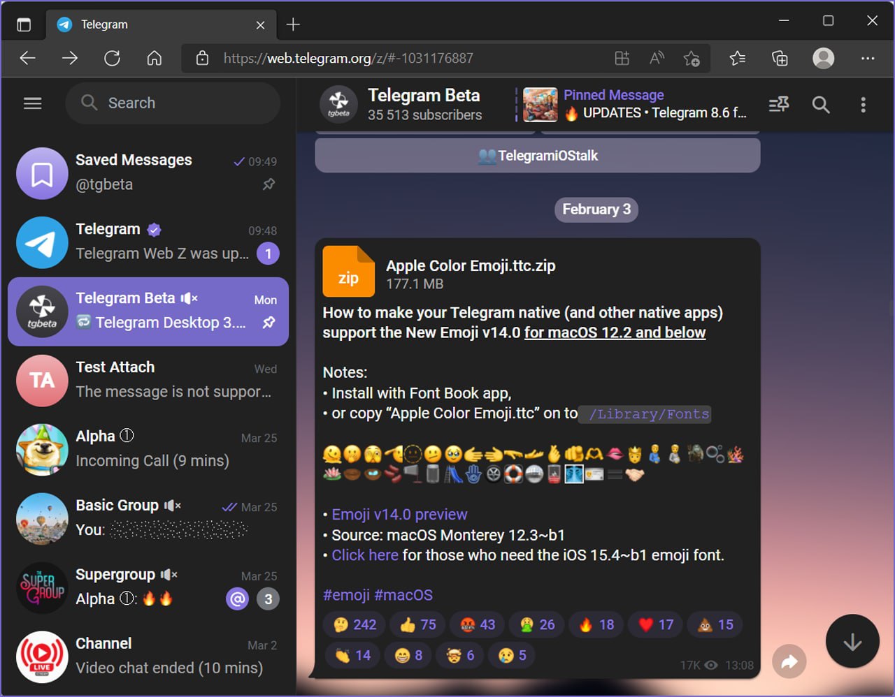
Task: Open browser Settings and more menu
Action: pos(868,59)
